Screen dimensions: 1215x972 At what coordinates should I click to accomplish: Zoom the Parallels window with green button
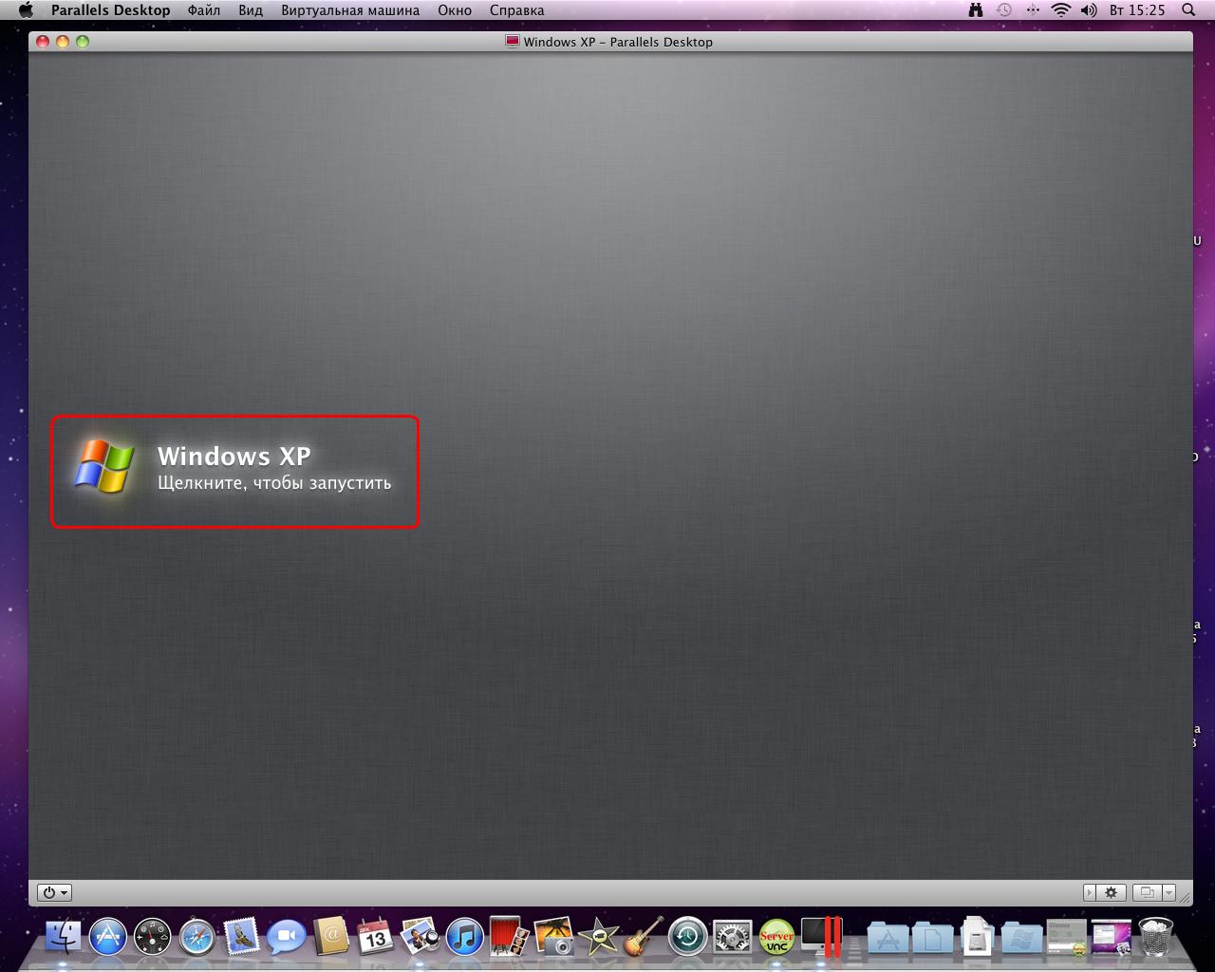point(83,42)
